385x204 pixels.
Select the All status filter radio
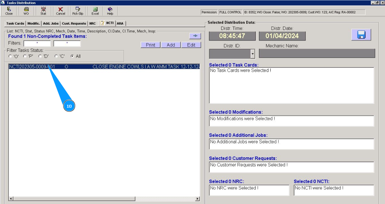coord(72,56)
